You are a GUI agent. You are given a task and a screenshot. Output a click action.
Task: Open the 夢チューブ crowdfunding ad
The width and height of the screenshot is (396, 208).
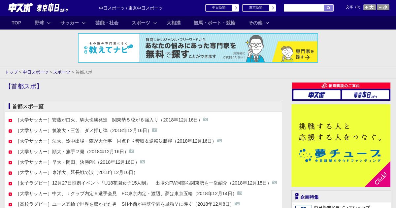point(341,146)
